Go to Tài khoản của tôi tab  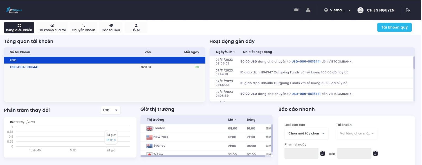(52, 28)
